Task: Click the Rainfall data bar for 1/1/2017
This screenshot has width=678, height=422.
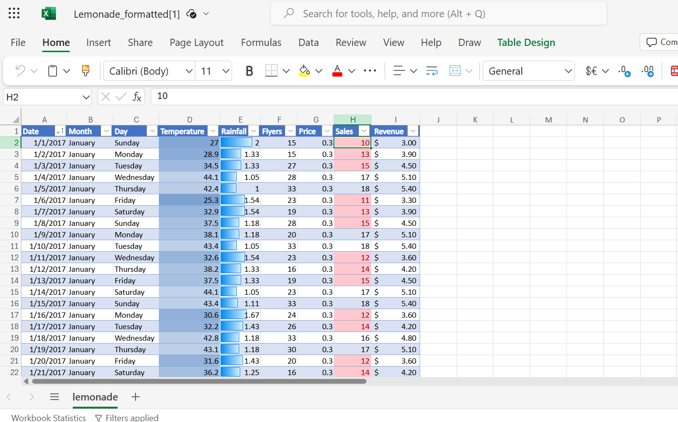Action: click(x=236, y=143)
